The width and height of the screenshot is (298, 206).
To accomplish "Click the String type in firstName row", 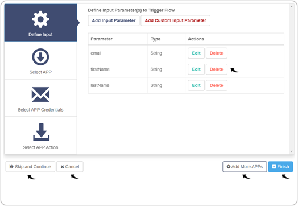I will tap(156, 69).
